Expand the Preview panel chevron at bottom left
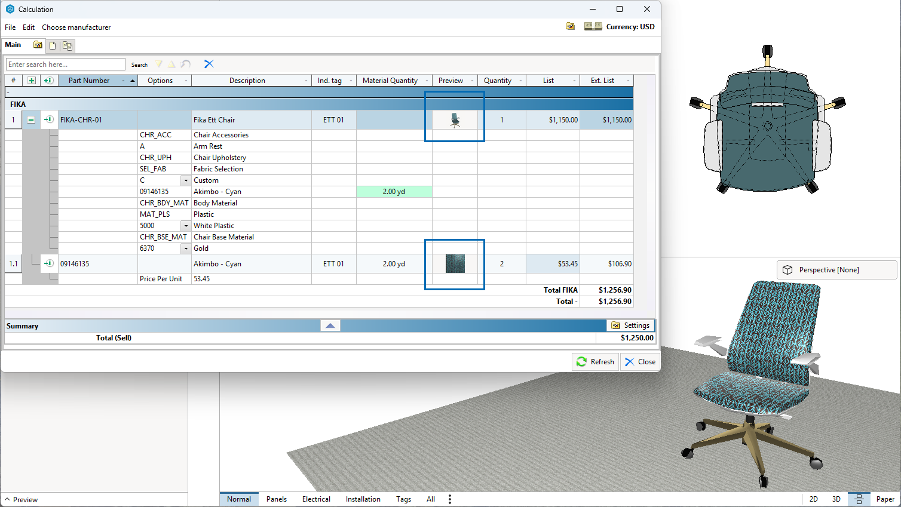 point(7,499)
